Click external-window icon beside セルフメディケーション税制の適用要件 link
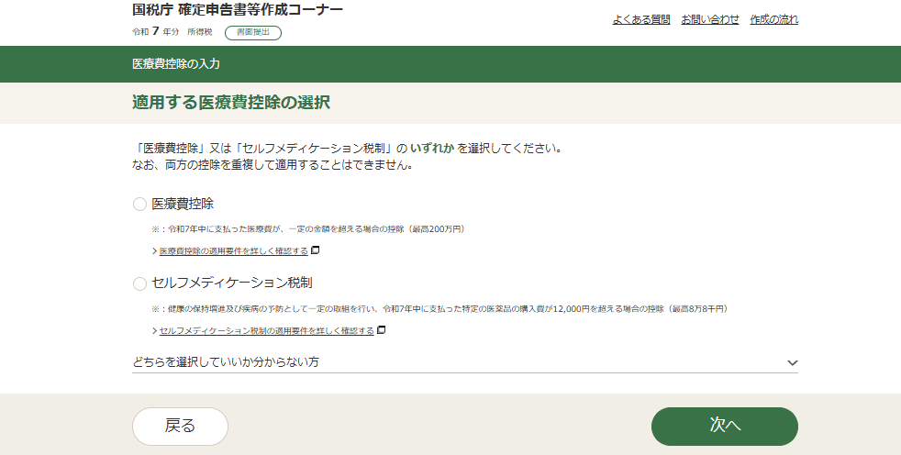 click(381, 330)
